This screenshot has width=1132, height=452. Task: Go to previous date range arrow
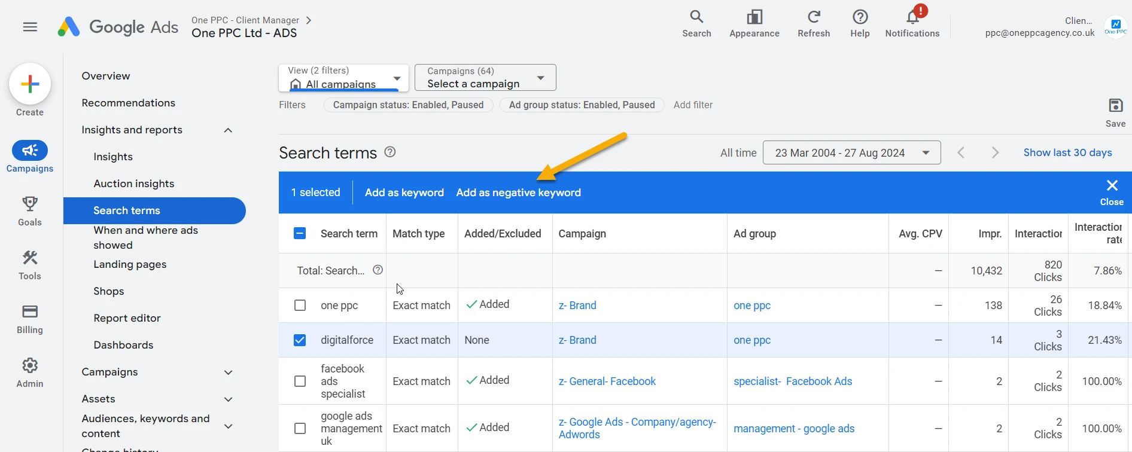(961, 152)
